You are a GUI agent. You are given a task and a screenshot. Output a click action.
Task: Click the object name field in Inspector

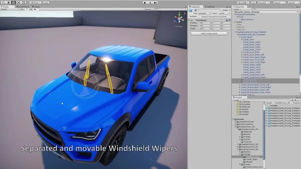point(208,10)
